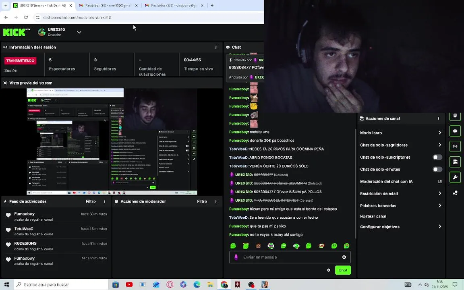Viewport: 464px width, 290px height.
Task: Open Opera browser from the taskbar
Action: 170,284
